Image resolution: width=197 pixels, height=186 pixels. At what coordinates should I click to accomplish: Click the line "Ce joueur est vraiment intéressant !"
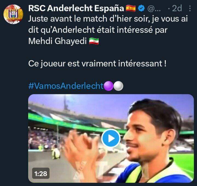pos(97,64)
